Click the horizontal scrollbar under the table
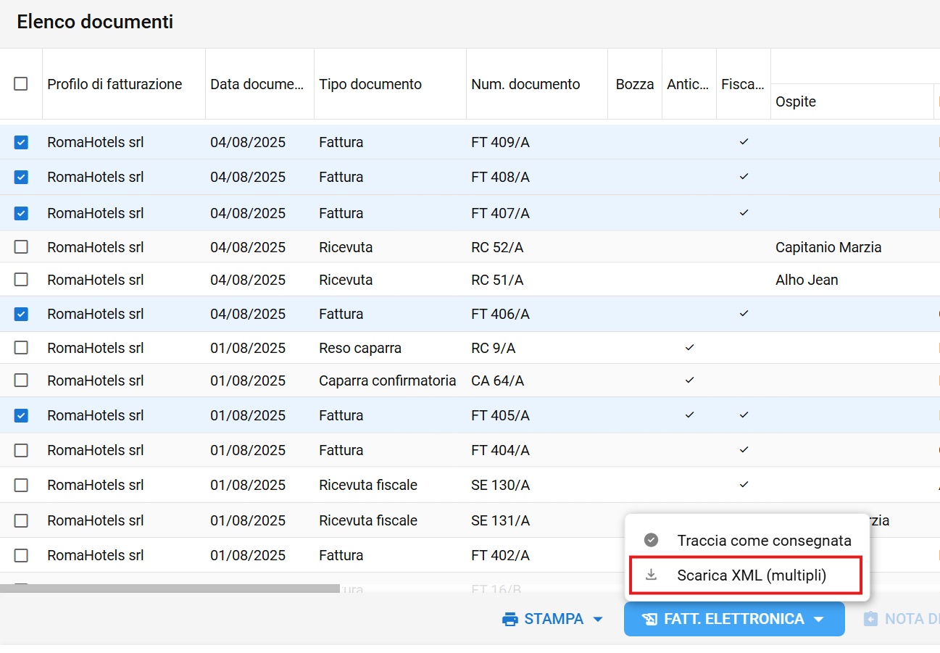940x653 pixels. point(170,588)
